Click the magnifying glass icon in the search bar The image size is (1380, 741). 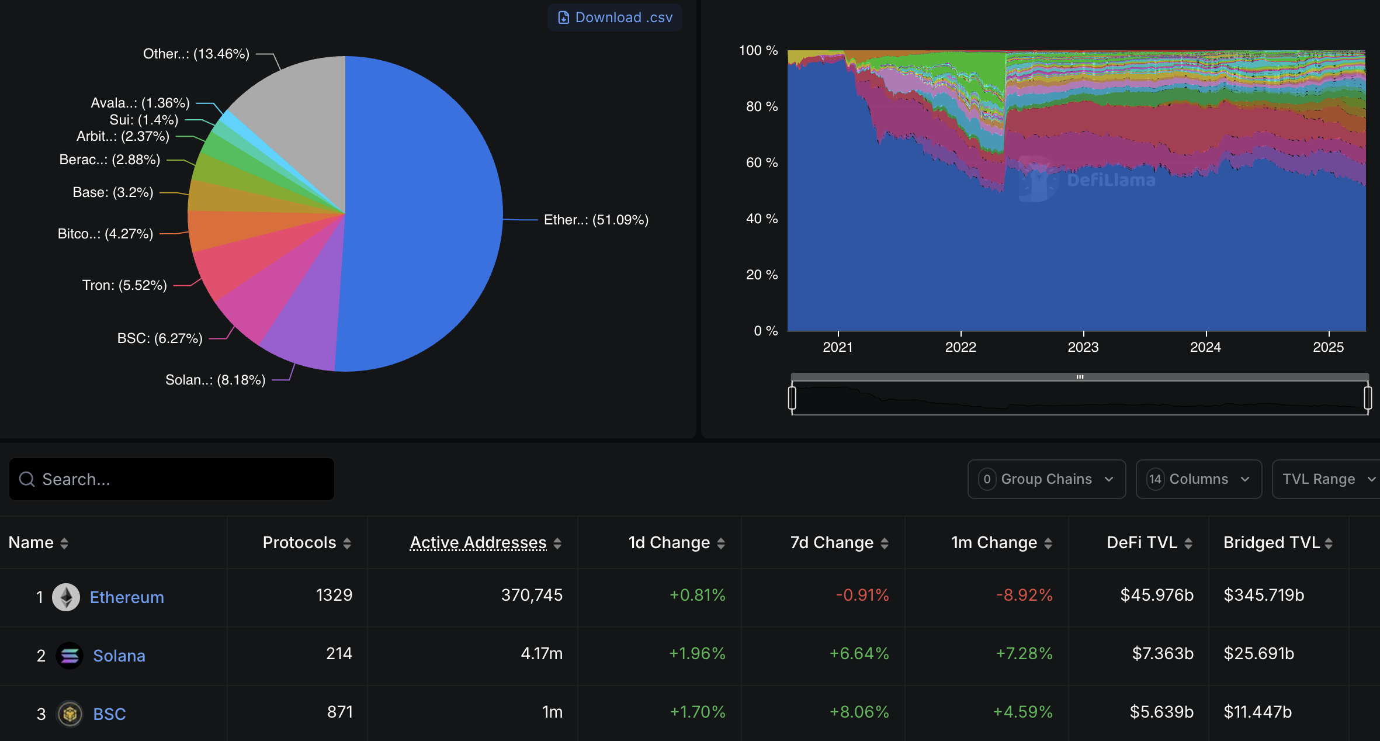[x=26, y=479]
